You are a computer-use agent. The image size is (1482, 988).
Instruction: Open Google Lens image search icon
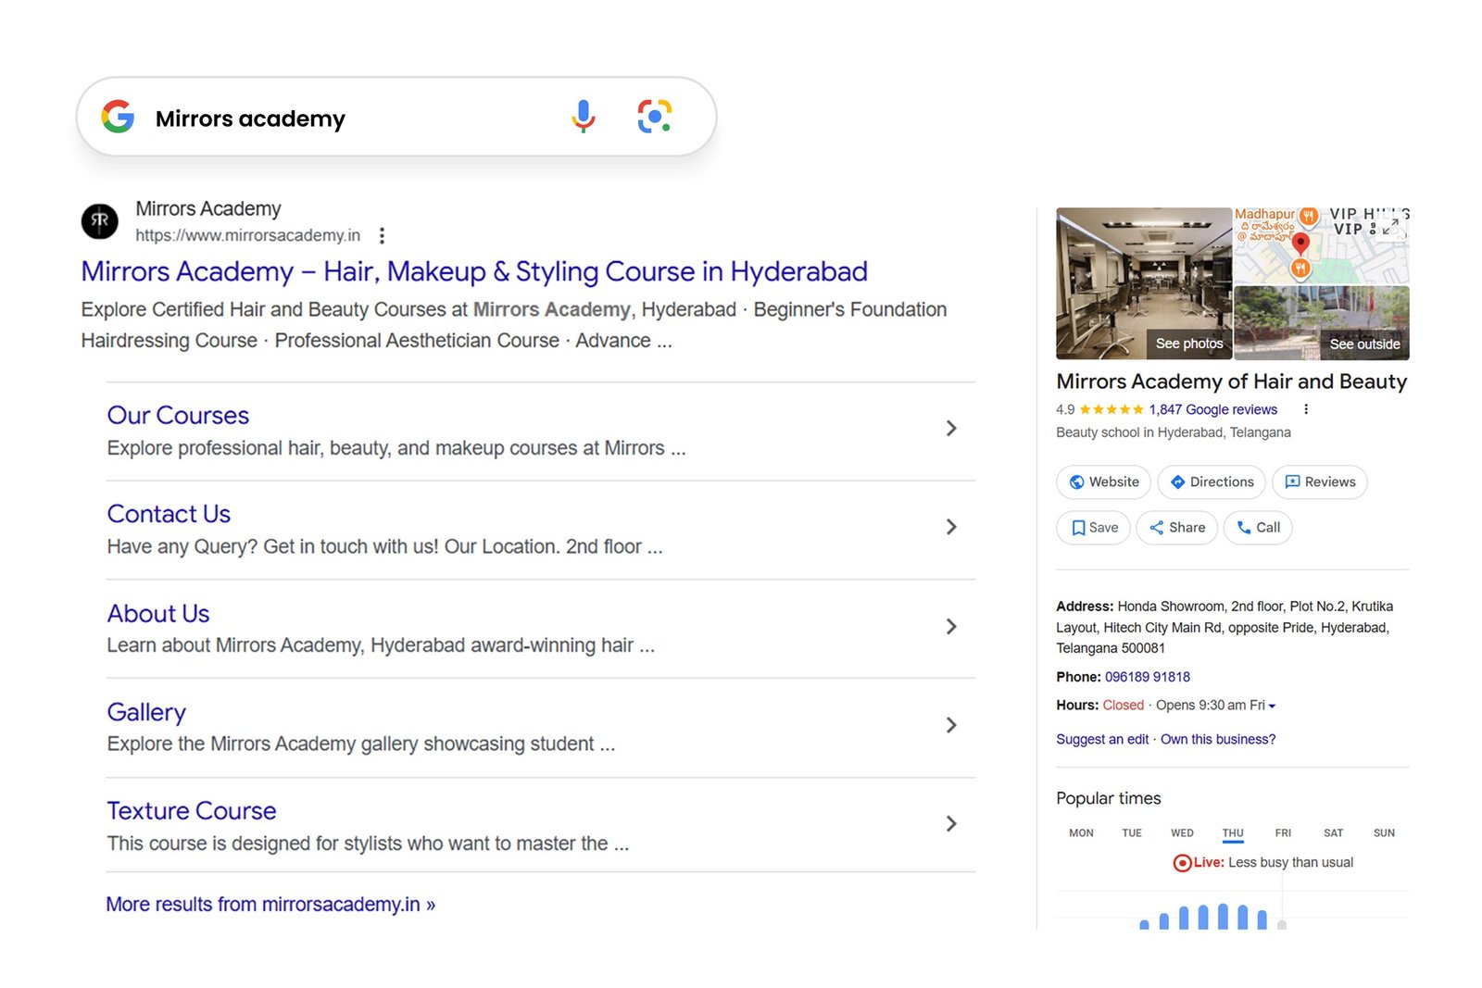pyautogui.click(x=654, y=117)
